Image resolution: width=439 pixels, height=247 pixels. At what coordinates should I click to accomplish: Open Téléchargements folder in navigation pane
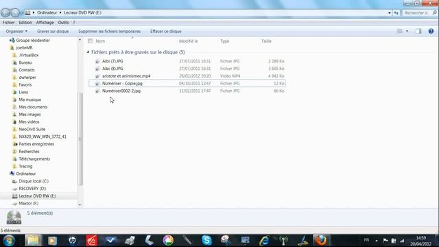(x=34, y=158)
